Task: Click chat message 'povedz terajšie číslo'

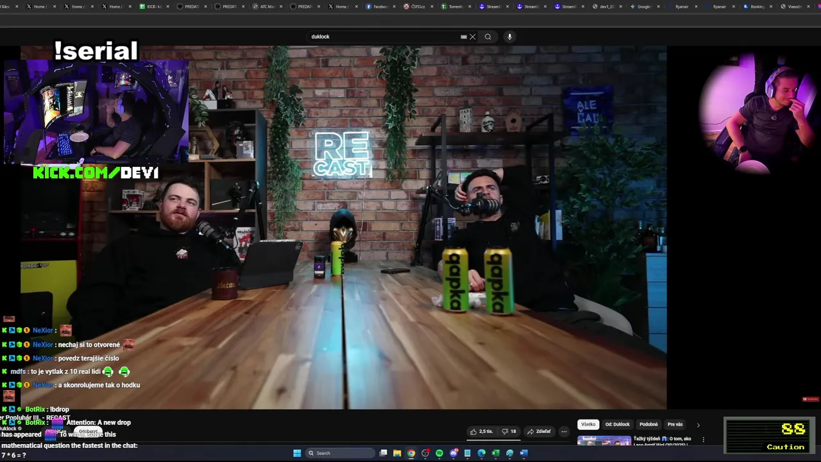Action: pos(89,358)
